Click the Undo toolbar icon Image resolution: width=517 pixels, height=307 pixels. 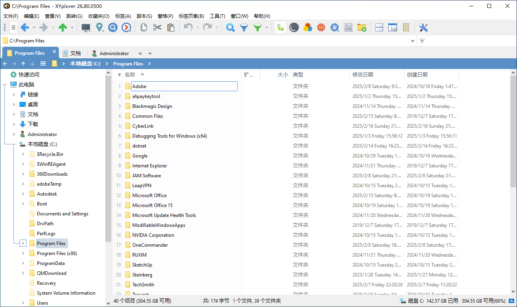click(x=188, y=27)
